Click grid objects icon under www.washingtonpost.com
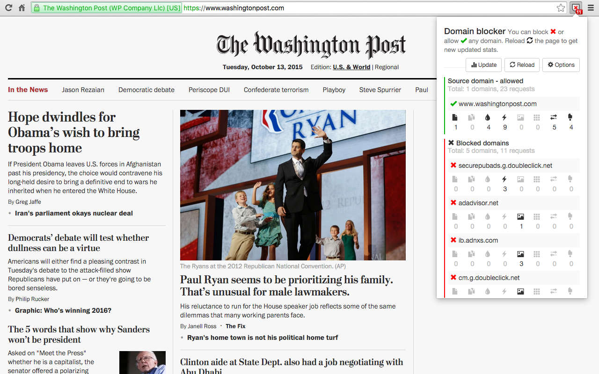 coord(537,117)
